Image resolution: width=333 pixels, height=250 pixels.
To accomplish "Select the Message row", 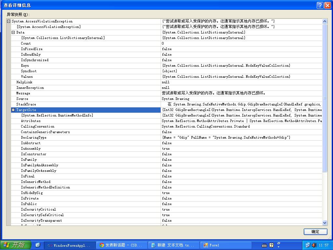I will 166,93.
